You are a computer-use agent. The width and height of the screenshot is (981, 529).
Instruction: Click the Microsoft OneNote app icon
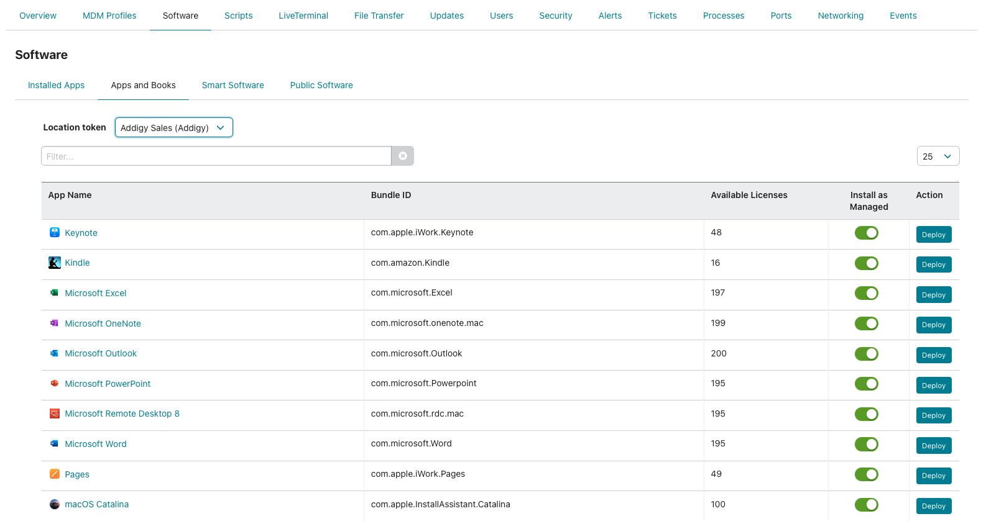click(x=55, y=323)
